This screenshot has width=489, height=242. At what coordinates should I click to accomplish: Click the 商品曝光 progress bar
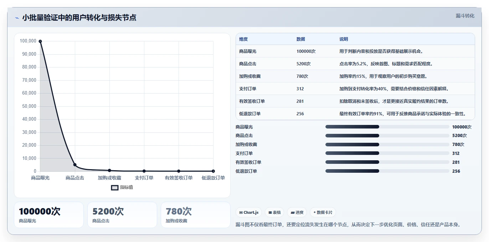tap(387, 127)
